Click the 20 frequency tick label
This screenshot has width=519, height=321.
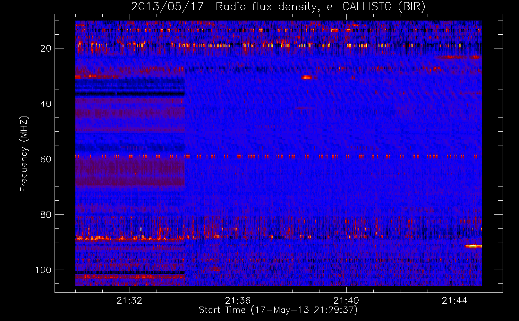click(46, 48)
